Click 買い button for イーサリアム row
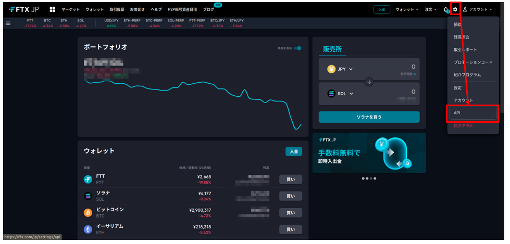This screenshot has height=244, width=510. [291, 229]
